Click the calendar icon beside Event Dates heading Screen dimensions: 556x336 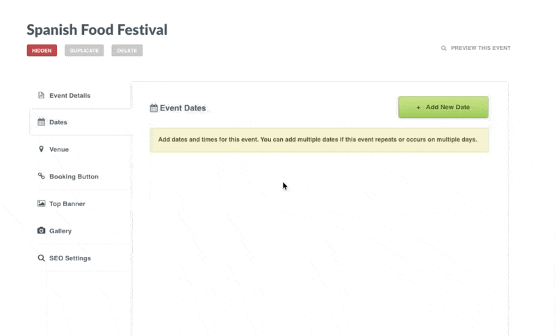154,108
